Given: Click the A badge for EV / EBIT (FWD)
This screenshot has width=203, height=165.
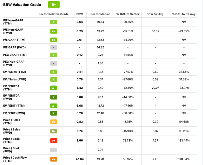Looking at the screenshot, I should [x=54, y=113].
